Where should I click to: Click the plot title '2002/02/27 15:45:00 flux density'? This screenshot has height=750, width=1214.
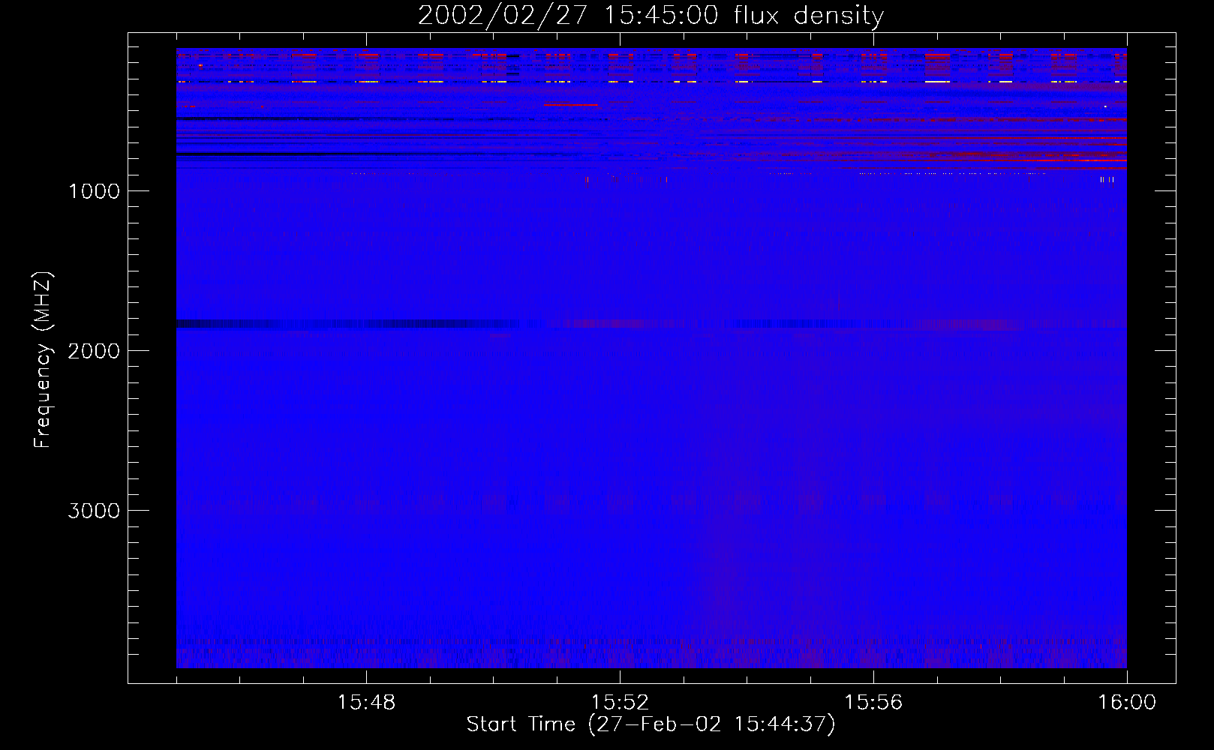[x=651, y=16]
